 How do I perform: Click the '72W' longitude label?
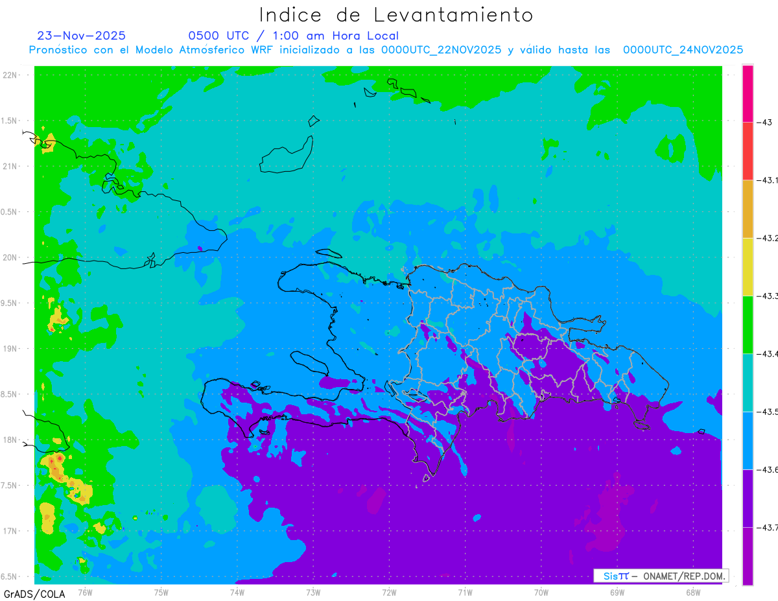pos(389,592)
